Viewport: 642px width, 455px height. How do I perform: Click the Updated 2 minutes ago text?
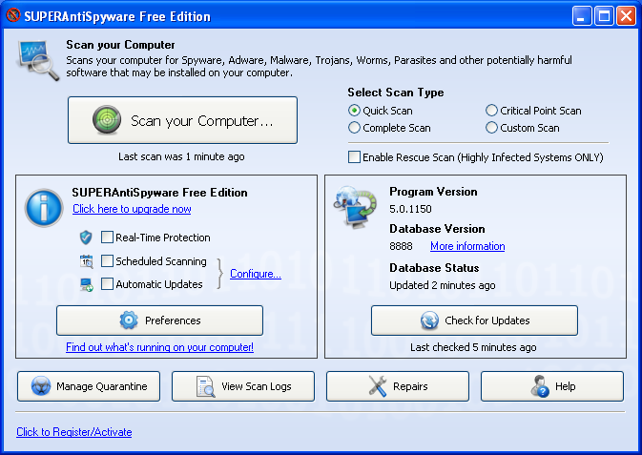coord(443,285)
